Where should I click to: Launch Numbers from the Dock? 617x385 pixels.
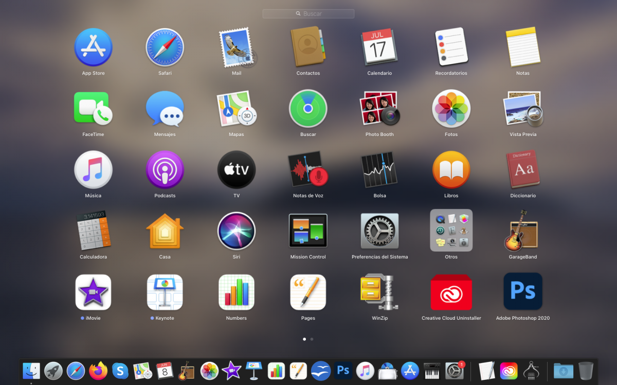[277, 370]
